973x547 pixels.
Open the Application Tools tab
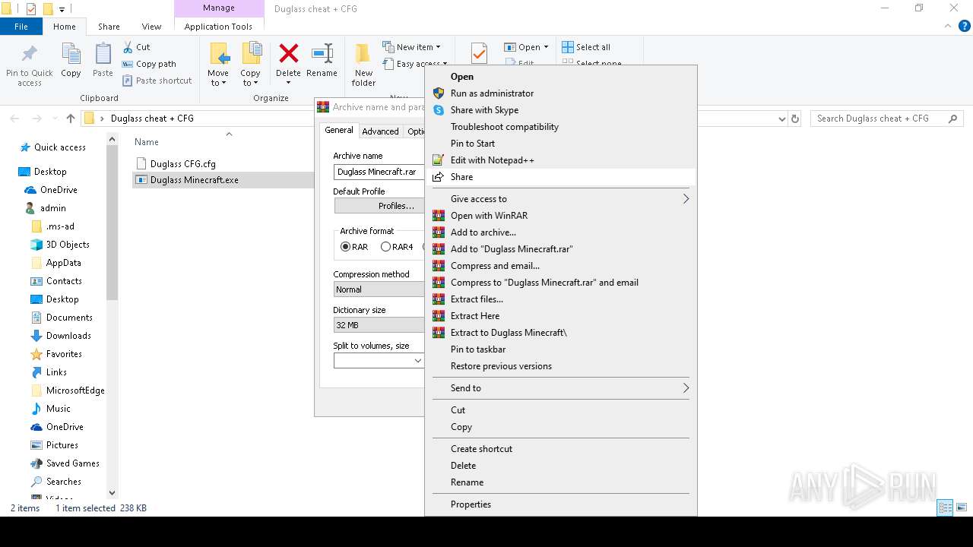click(218, 27)
